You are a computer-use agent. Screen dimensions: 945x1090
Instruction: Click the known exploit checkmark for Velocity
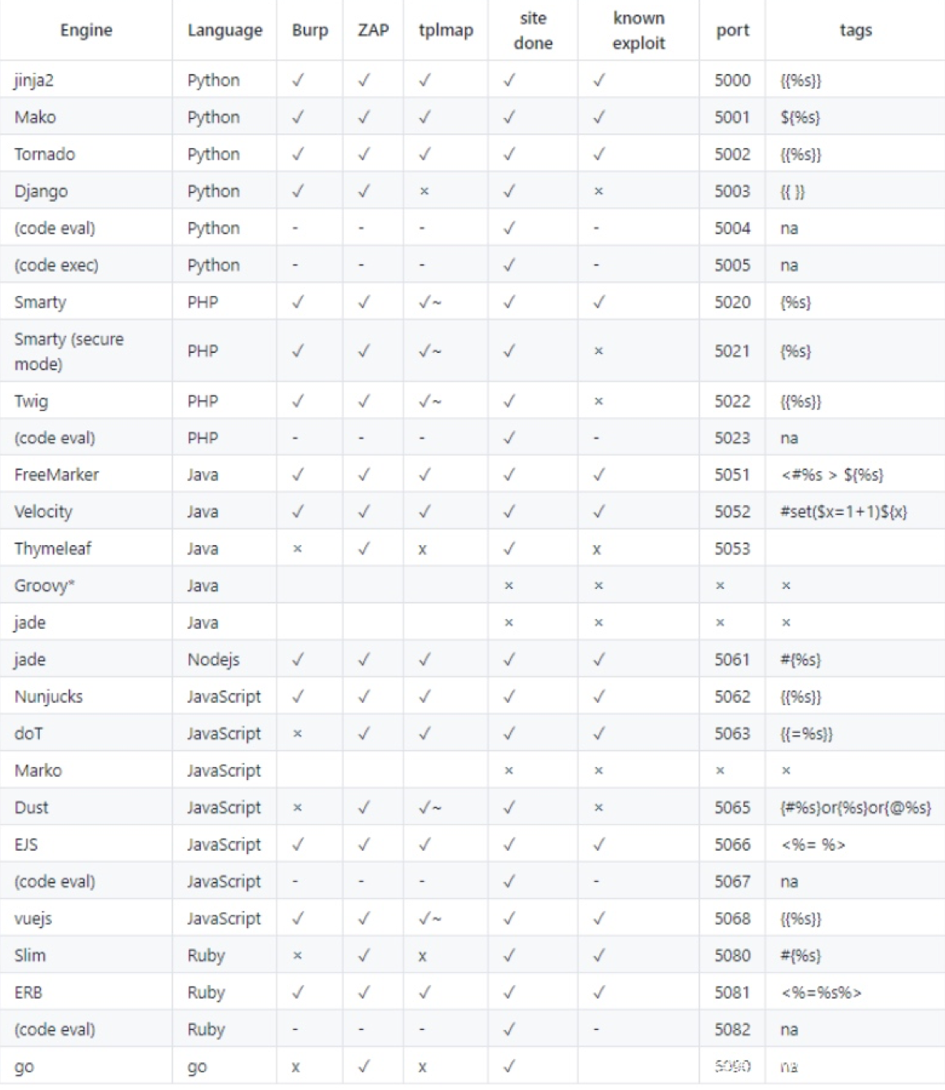[599, 512]
